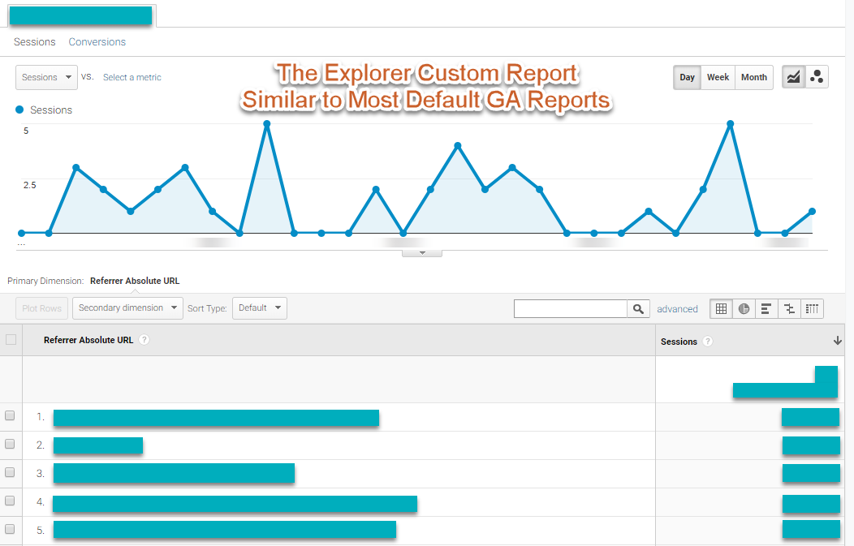This screenshot has width=854, height=546.
Task: Click Select a metric link
Action: [132, 78]
